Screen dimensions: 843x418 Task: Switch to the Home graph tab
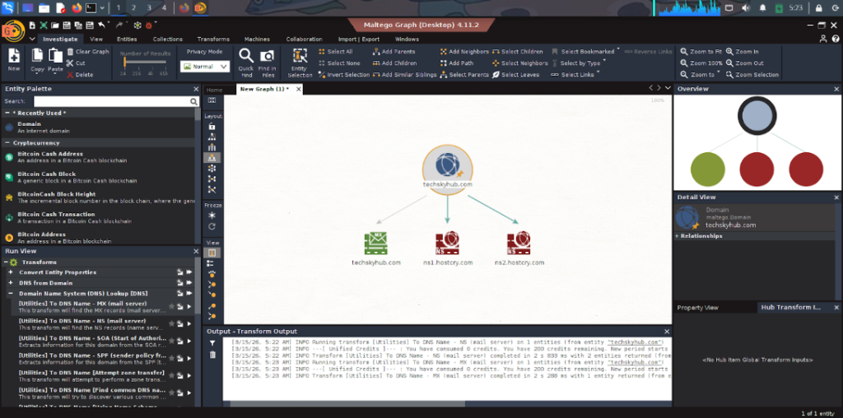[x=214, y=89]
